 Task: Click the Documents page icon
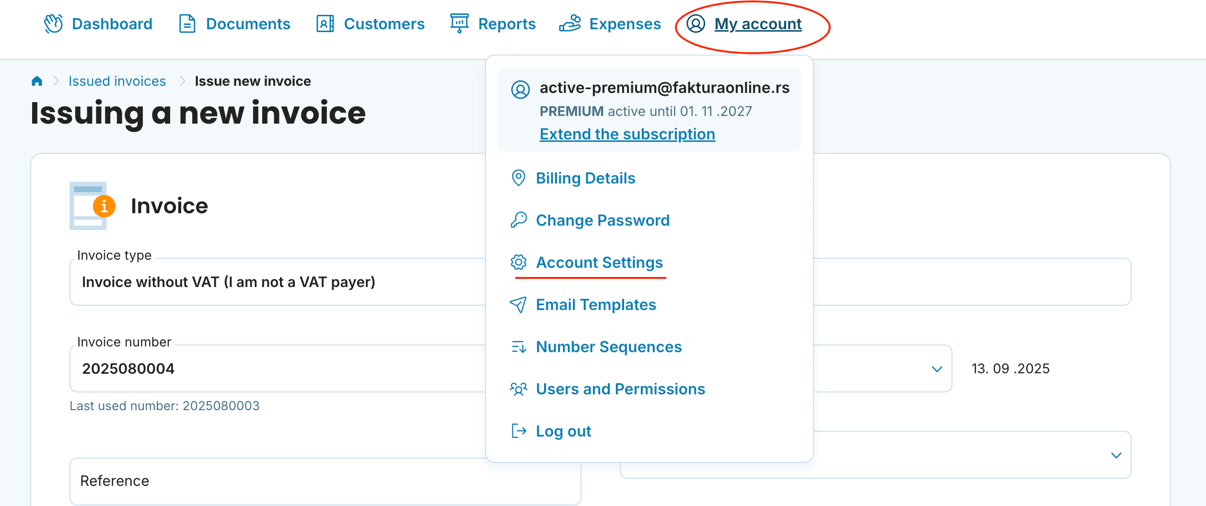(187, 23)
